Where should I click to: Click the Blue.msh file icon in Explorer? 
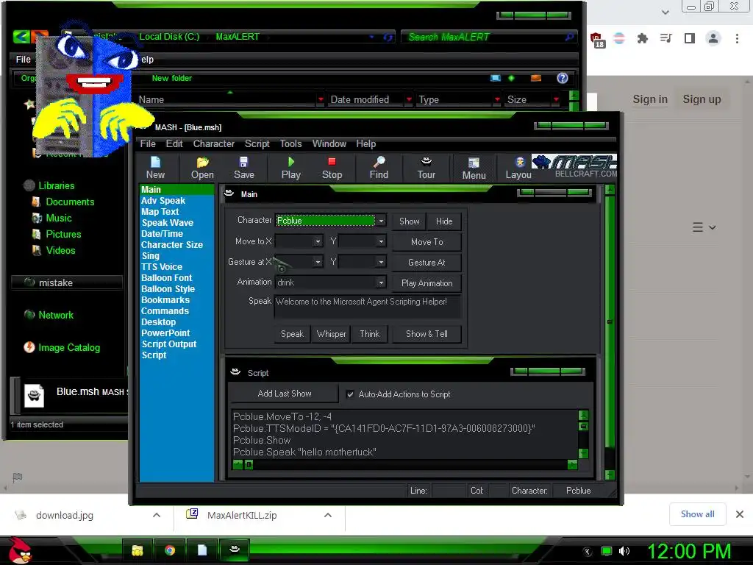(34, 396)
